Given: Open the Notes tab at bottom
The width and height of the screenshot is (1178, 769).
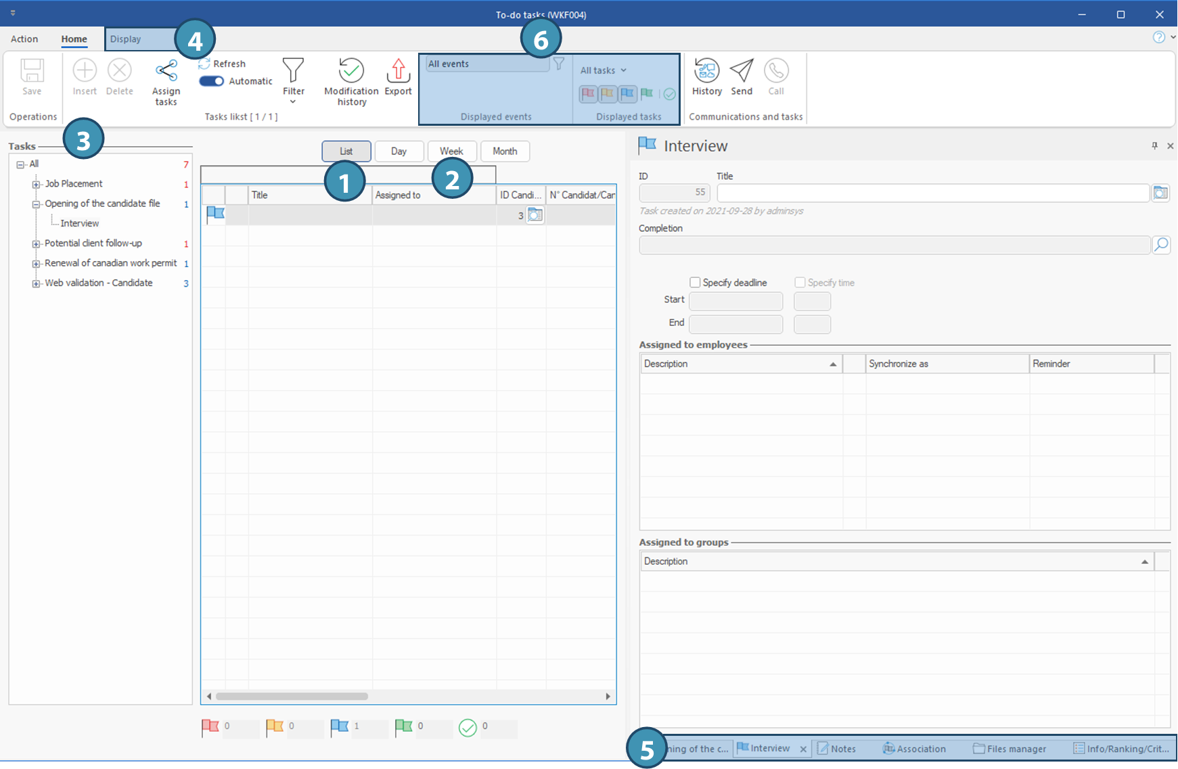Looking at the screenshot, I should click(x=837, y=749).
